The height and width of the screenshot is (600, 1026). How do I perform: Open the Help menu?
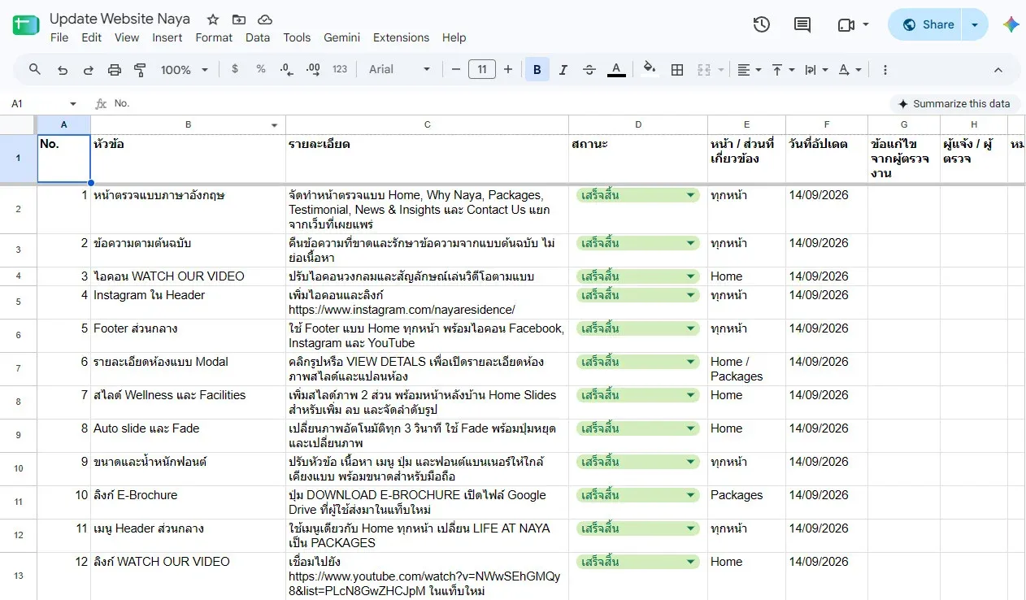click(454, 37)
